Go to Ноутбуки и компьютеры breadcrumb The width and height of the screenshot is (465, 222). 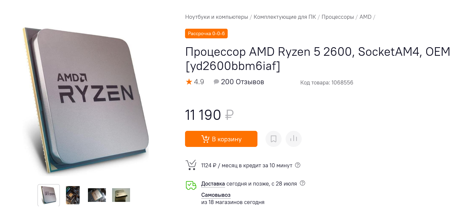tap(217, 17)
